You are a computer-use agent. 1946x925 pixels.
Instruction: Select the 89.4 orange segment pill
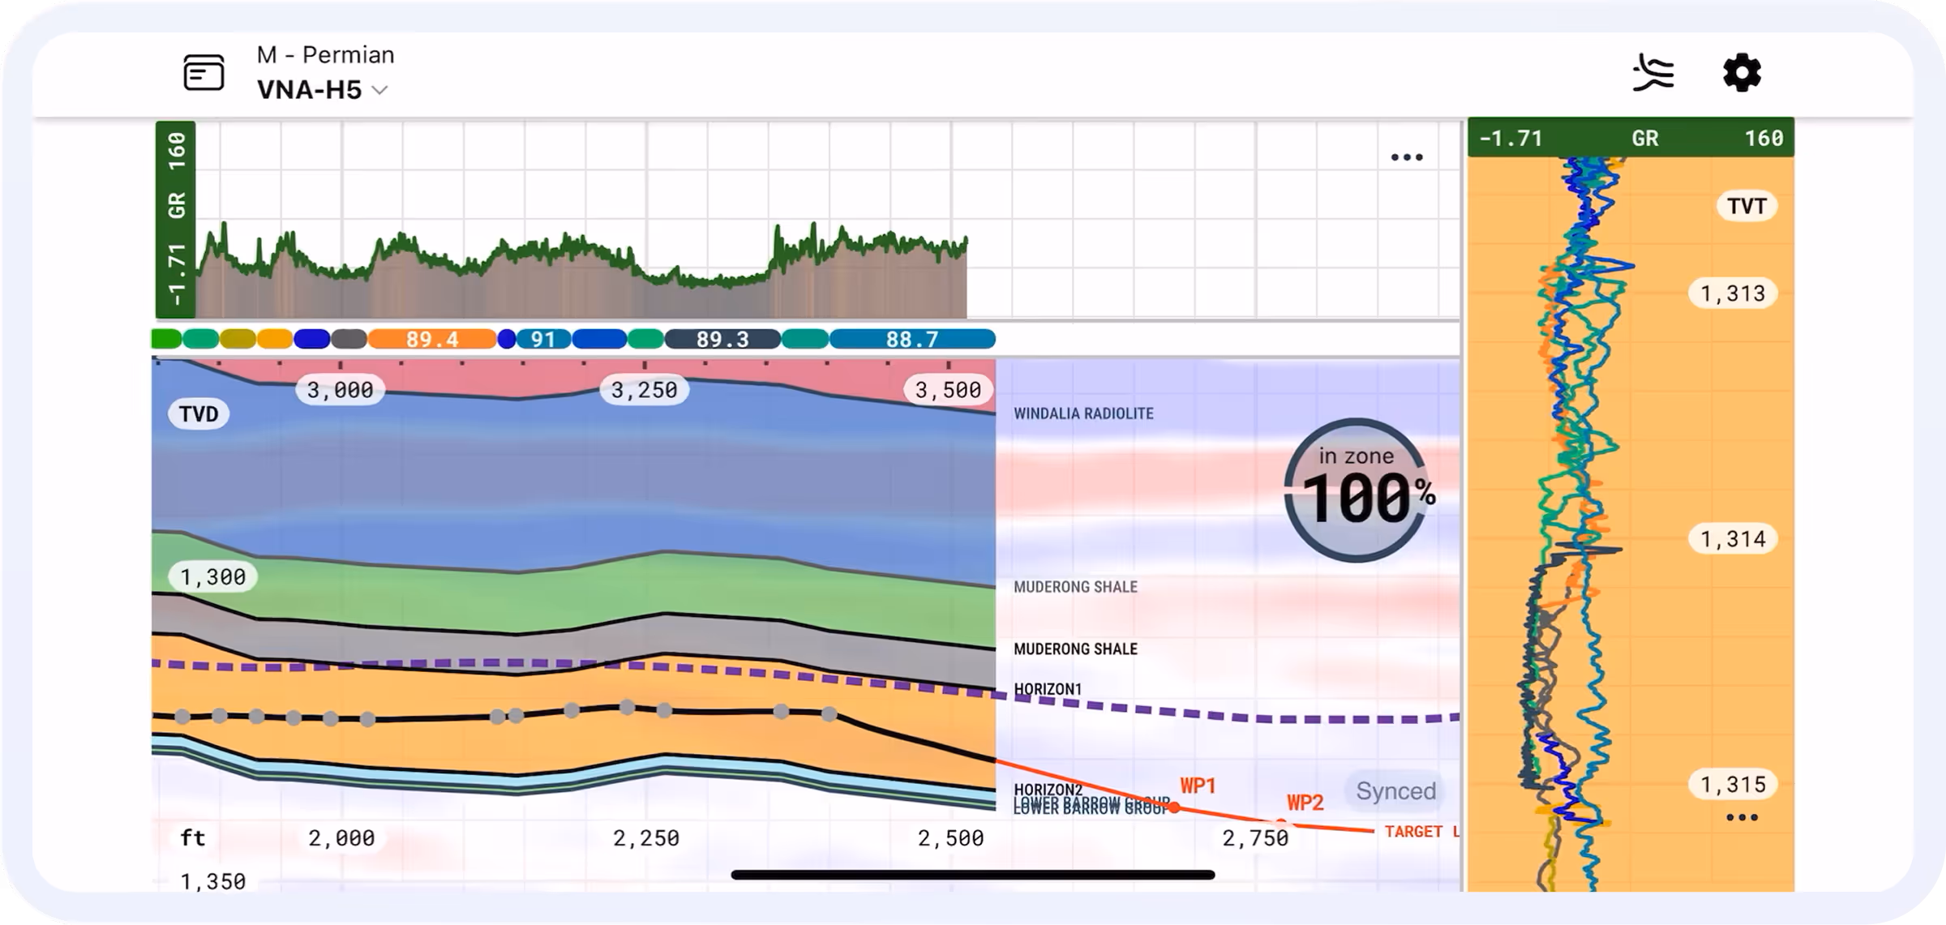coord(431,339)
